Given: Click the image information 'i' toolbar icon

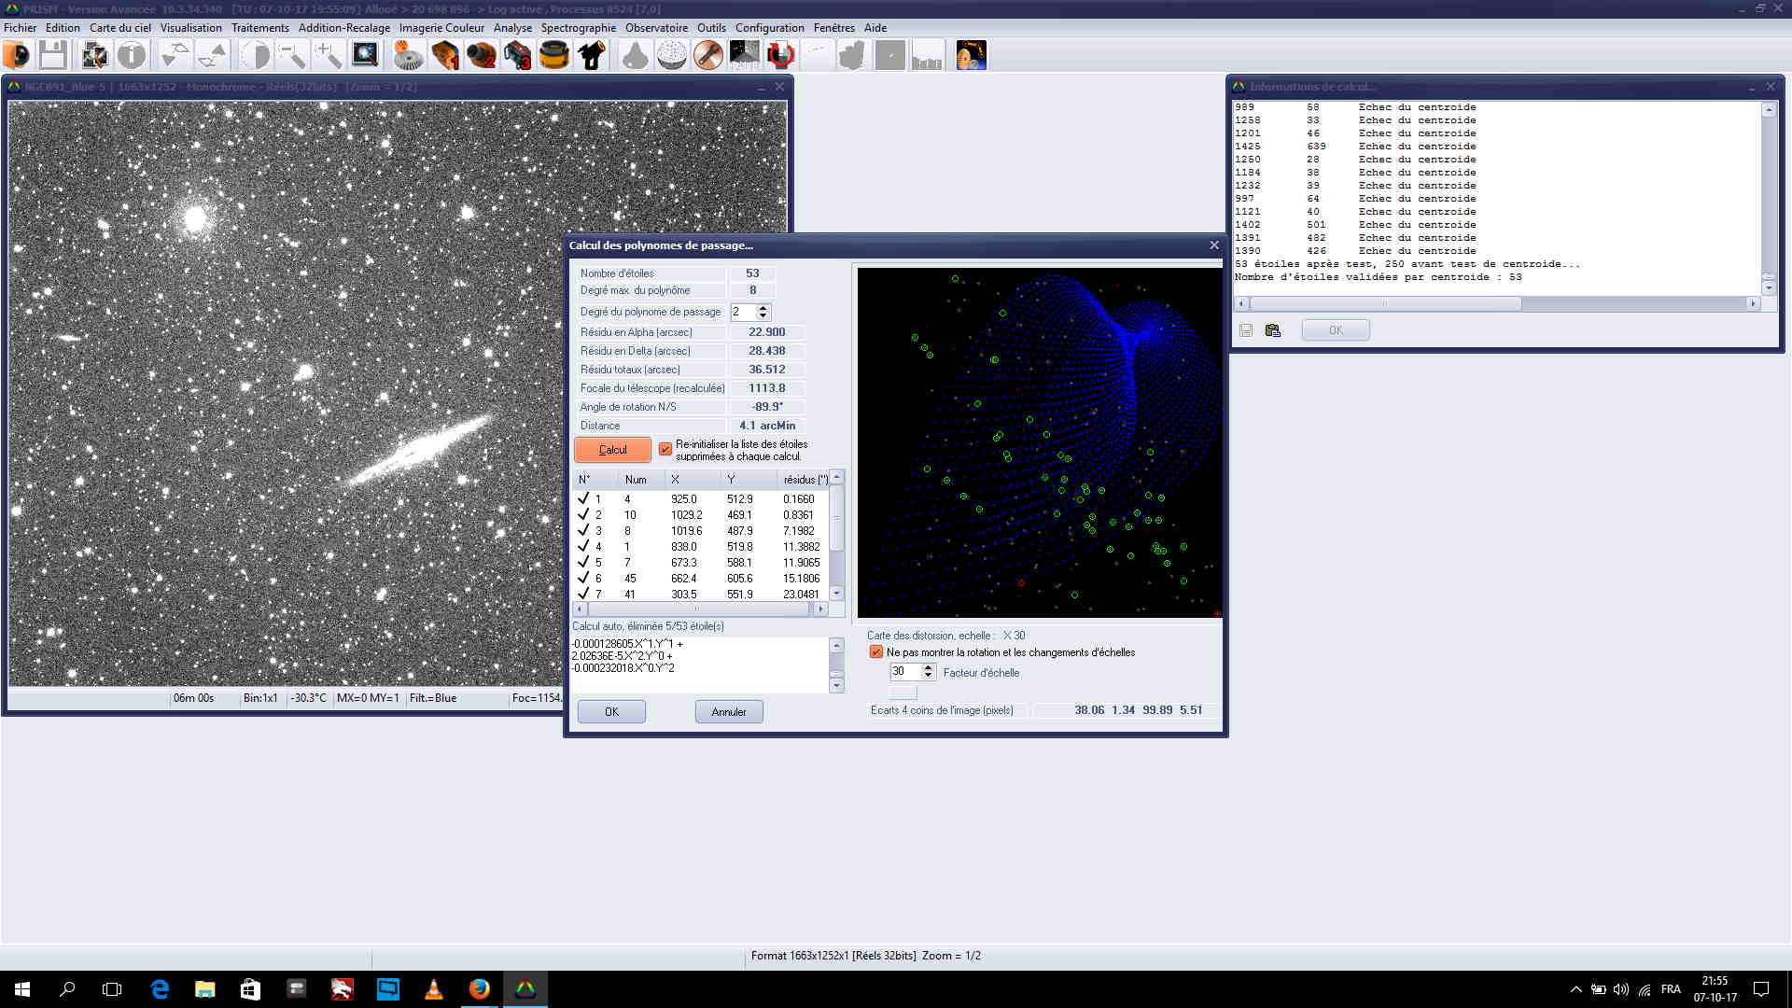Looking at the screenshot, I should pyautogui.click(x=132, y=56).
